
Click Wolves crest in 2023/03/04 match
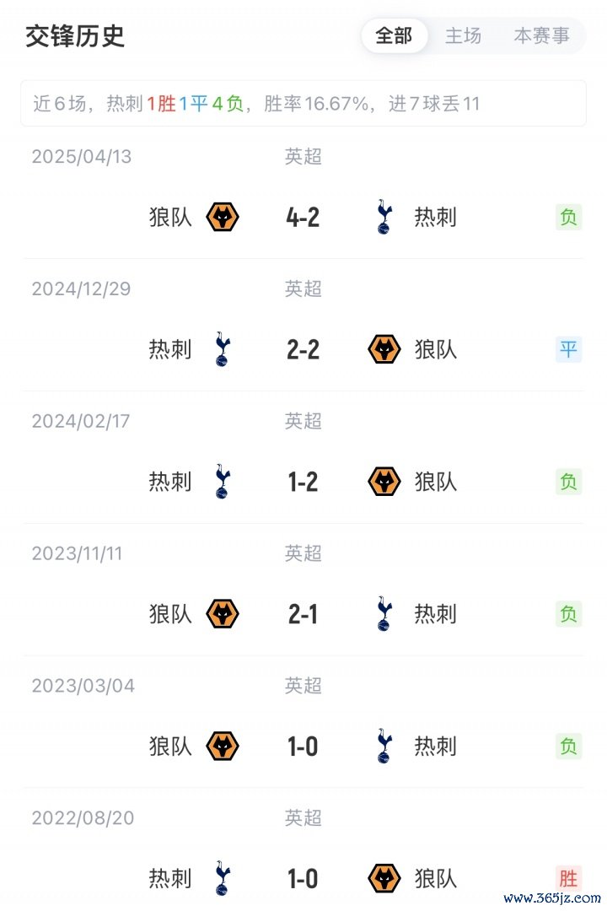click(x=223, y=747)
